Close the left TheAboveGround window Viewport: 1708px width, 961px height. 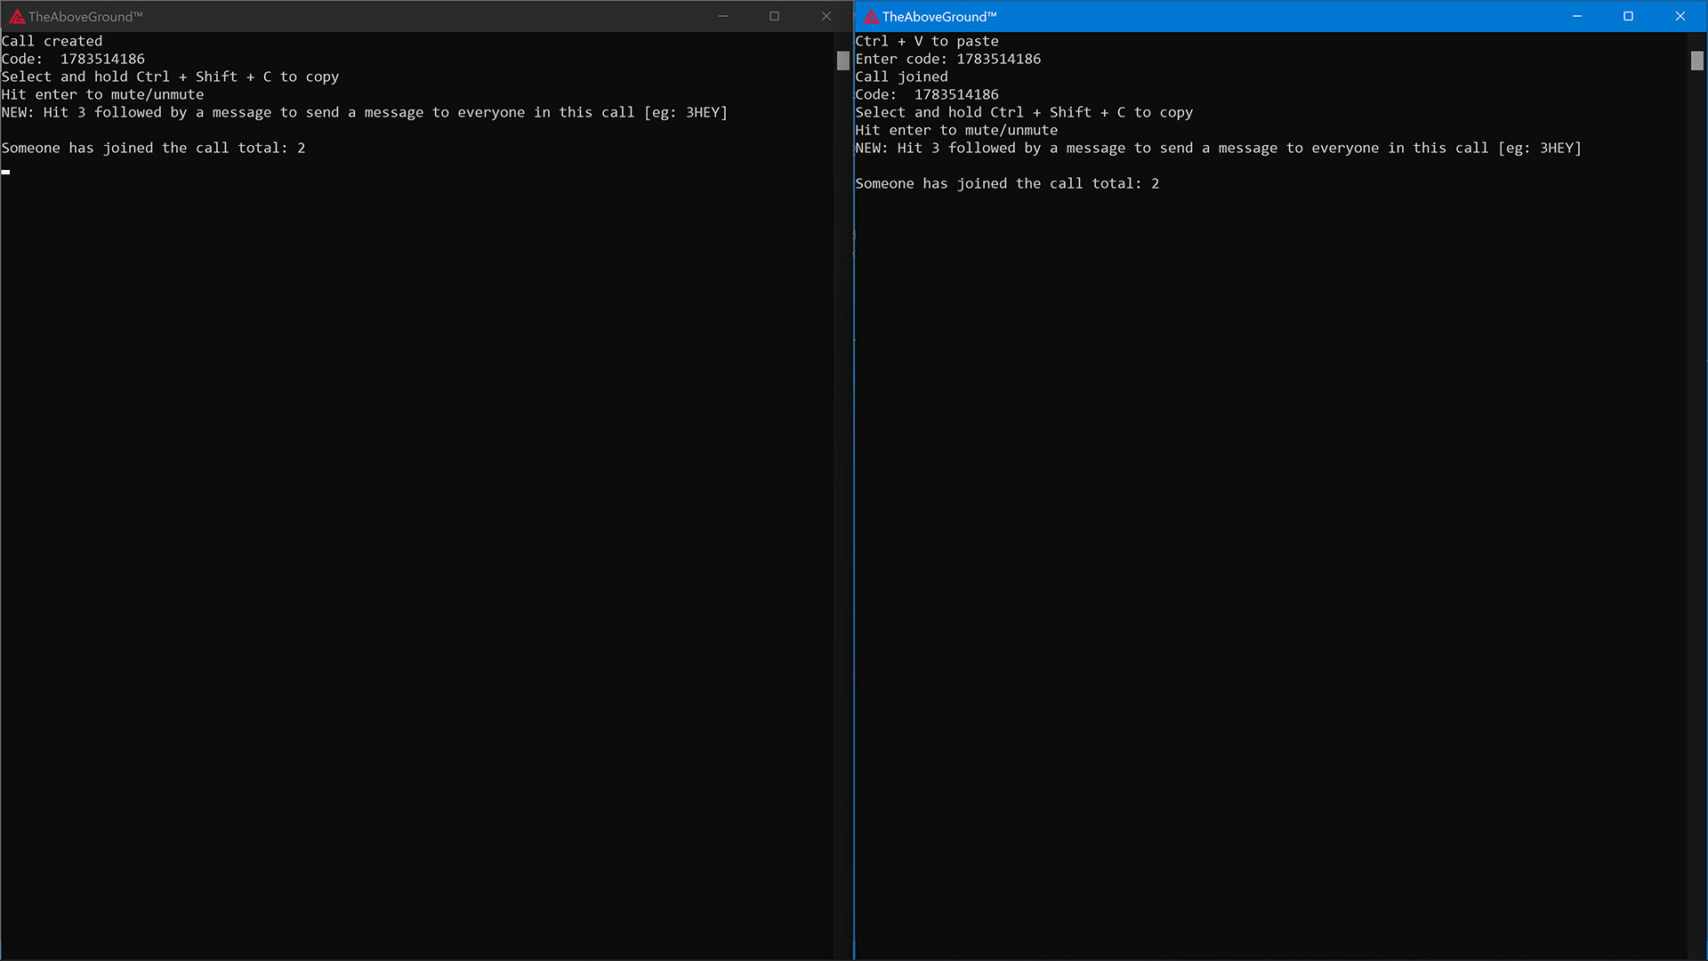(826, 16)
